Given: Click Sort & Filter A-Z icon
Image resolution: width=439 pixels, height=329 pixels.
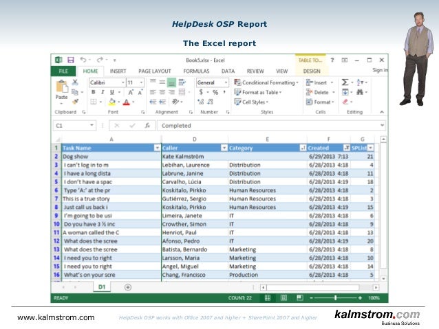Looking at the screenshot, I should click(360, 82).
